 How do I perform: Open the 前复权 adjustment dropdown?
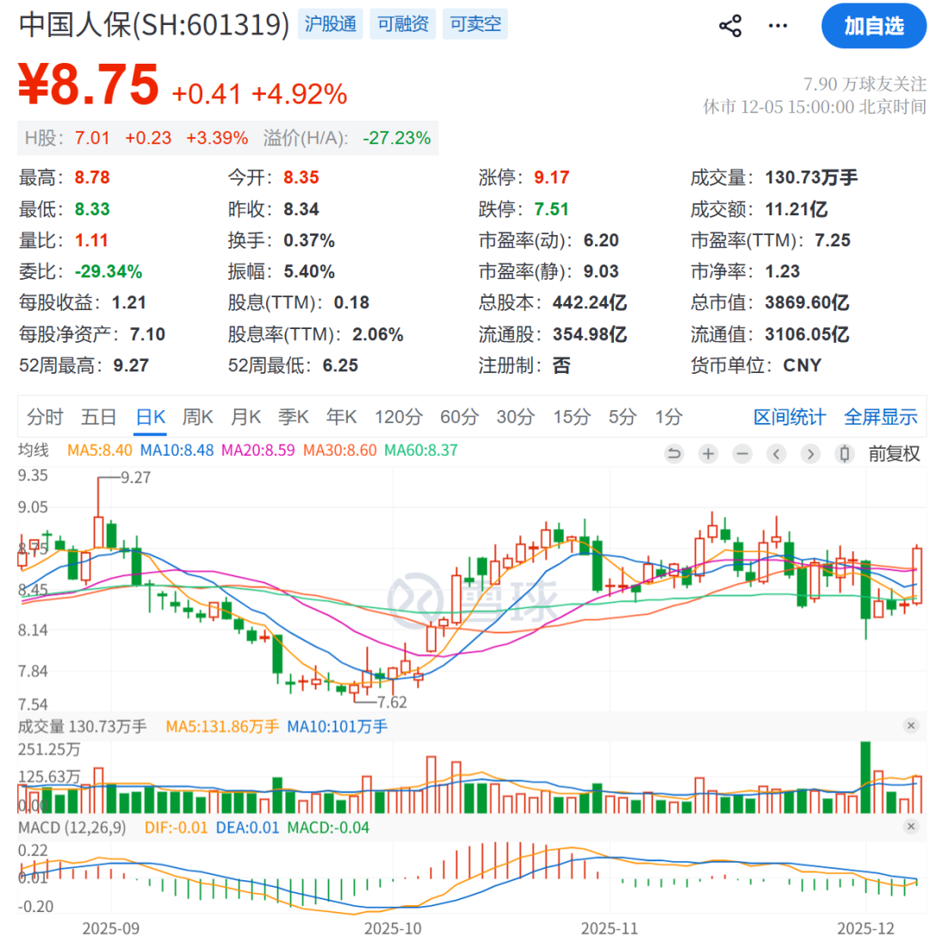[893, 454]
